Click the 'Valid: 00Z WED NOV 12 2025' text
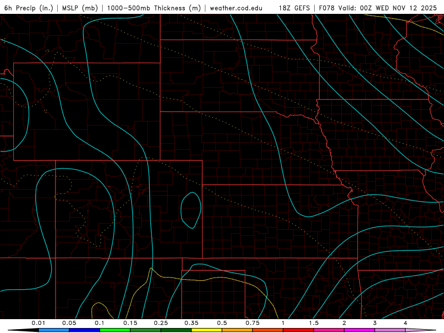The width and height of the screenshot is (444, 333). (x=387, y=8)
